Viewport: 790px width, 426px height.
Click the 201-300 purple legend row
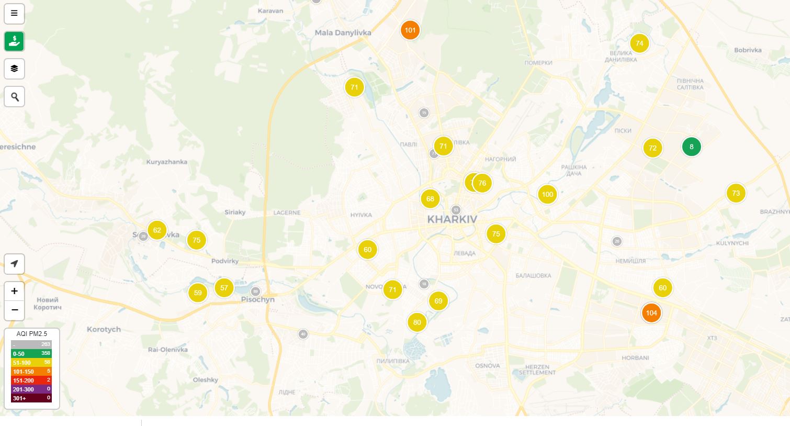point(31,389)
